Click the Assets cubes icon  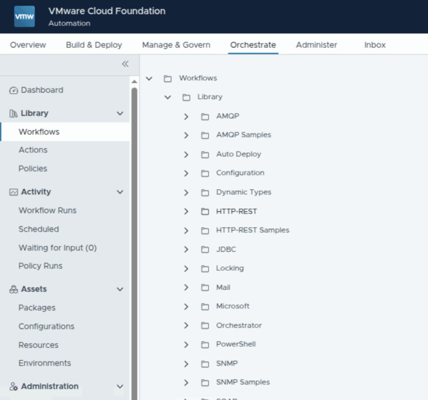13,289
